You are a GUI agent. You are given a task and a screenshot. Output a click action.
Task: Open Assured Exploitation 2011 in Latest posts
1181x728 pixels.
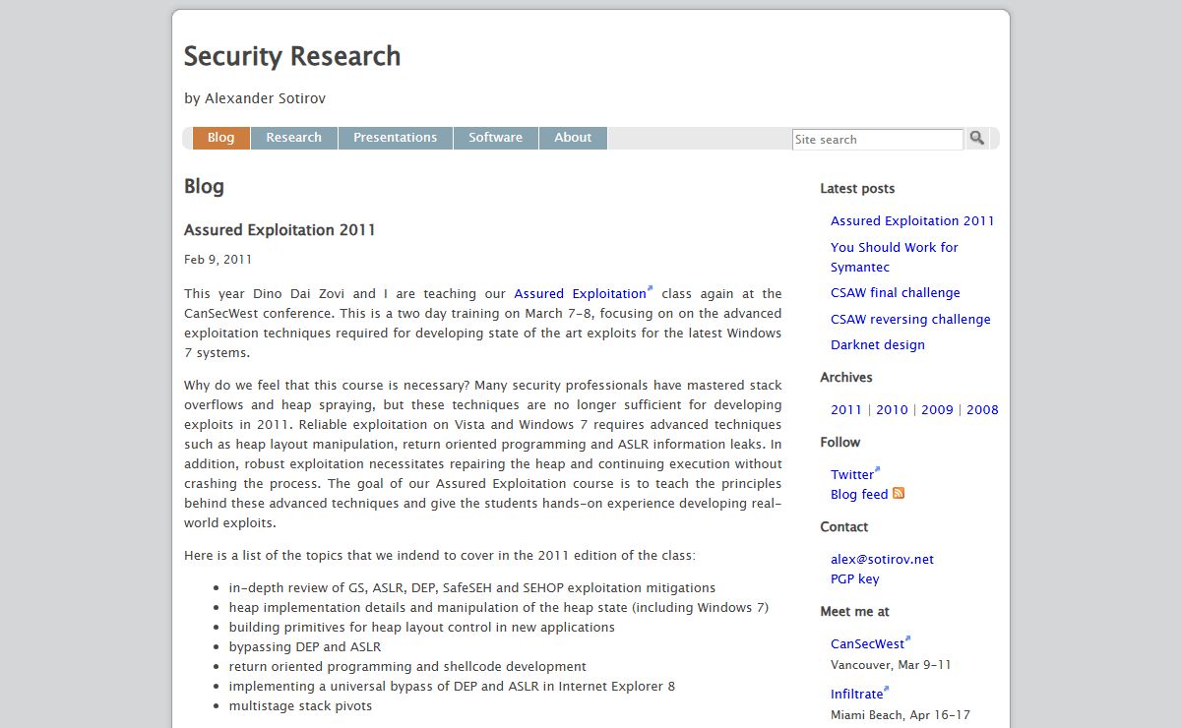pyautogui.click(x=912, y=221)
